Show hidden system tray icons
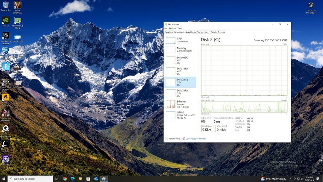323x182 pixels. click(x=291, y=179)
